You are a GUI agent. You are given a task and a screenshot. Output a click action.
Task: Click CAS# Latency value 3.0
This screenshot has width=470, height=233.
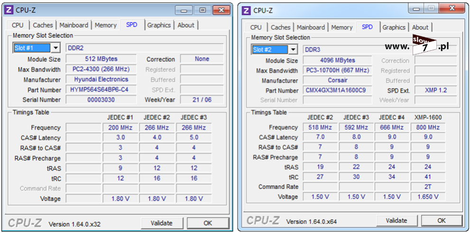(120, 137)
